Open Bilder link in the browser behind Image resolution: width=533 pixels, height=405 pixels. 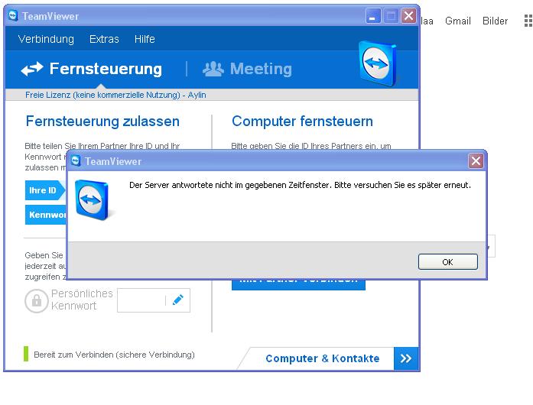coord(495,21)
